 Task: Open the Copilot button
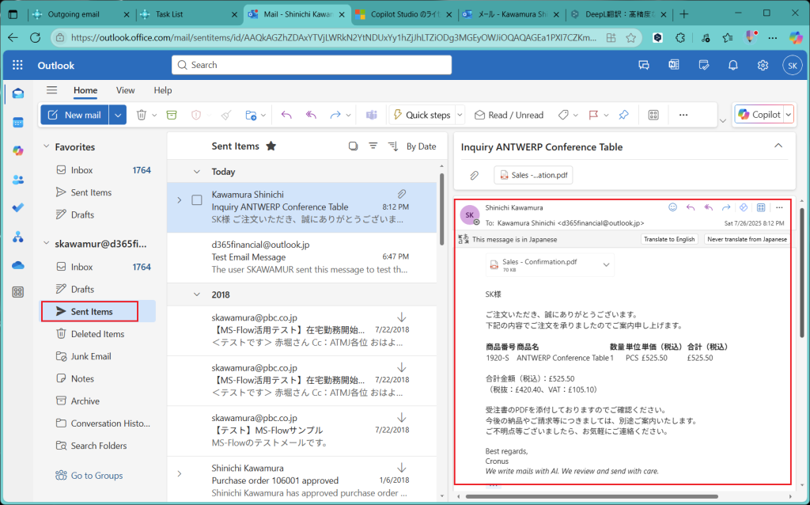759,115
